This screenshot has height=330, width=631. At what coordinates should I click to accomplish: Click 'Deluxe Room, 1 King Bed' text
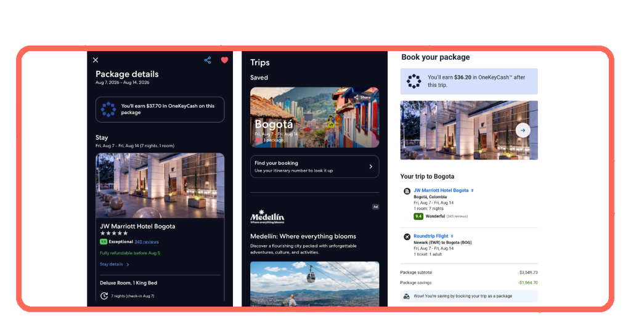tap(128, 283)
